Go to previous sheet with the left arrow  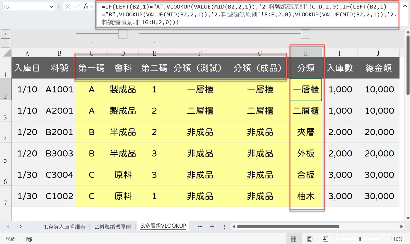[x=8, y=226]
